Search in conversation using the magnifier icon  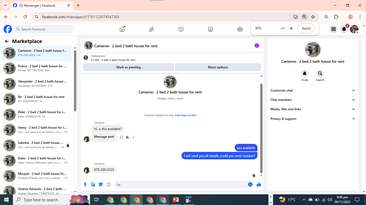(320, 74)
